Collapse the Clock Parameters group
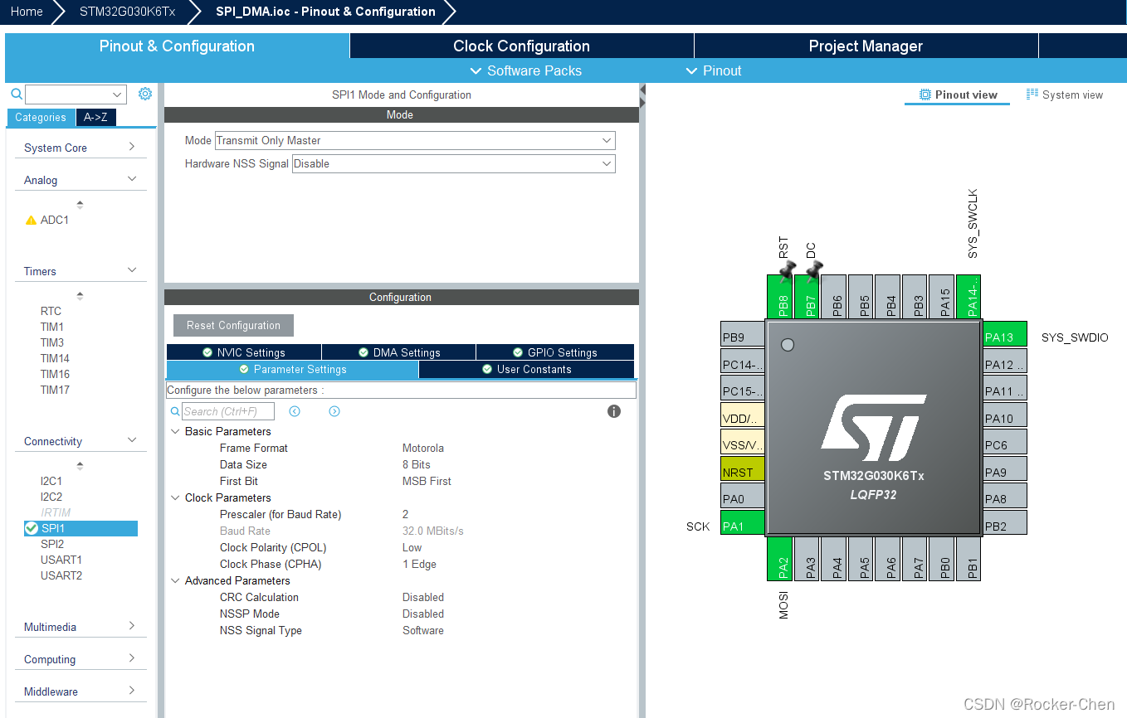The image size is (1127, 718). (175, 498)
